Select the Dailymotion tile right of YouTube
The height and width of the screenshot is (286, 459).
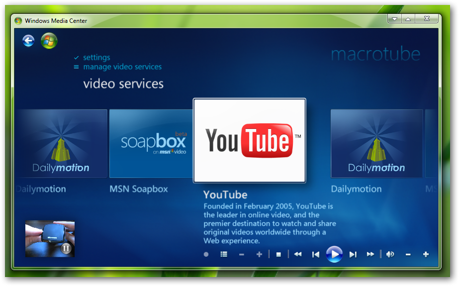click(x=377, y=143)
